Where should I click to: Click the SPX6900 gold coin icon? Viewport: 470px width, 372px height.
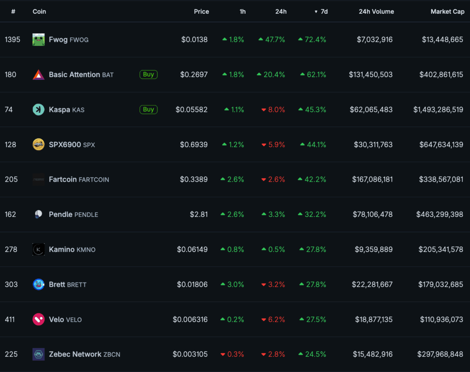(39, 144)
